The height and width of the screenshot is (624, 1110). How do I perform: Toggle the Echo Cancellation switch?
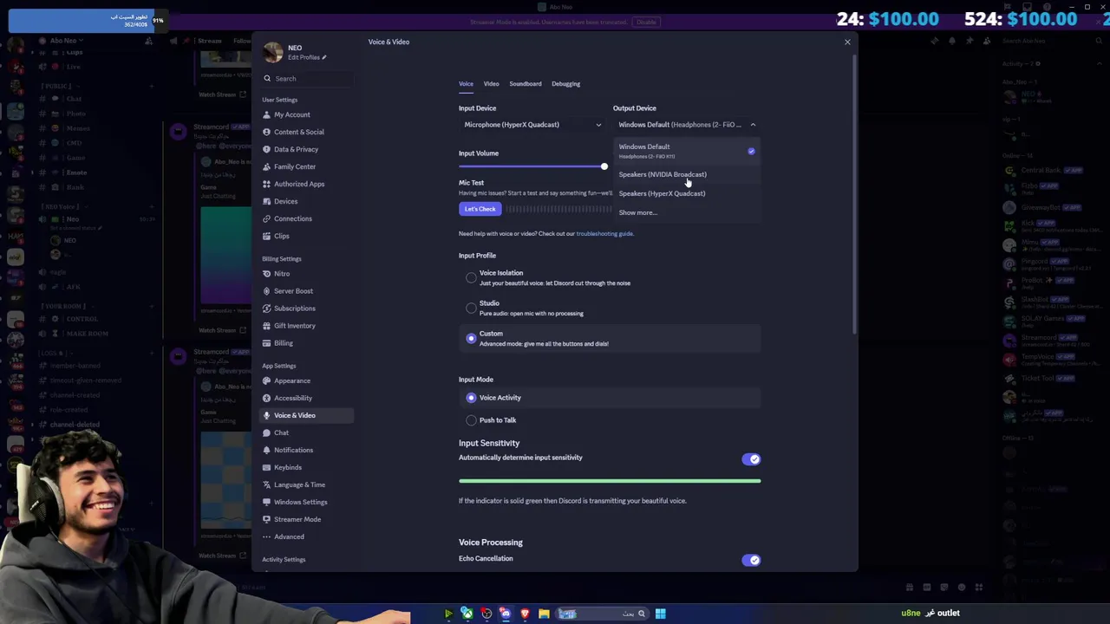(751, 560)
